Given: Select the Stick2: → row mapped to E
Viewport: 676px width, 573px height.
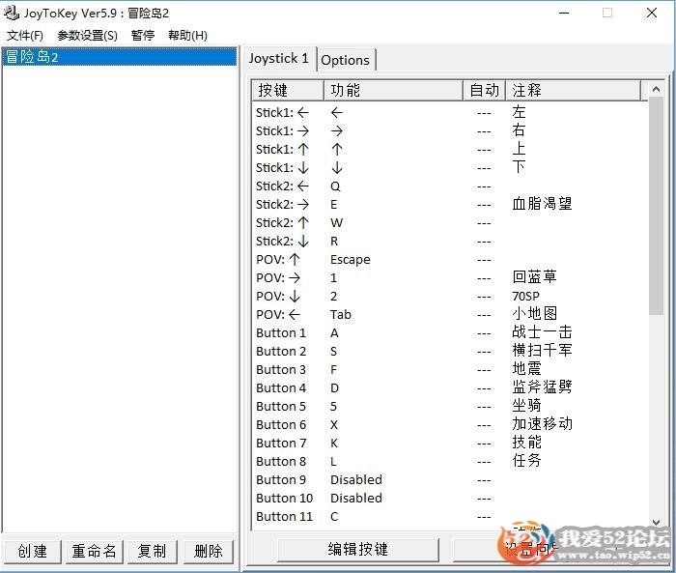Looking at the screenshot, I should 450,204.
